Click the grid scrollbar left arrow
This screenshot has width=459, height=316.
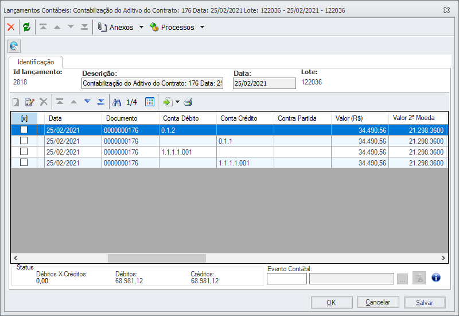click(15, 258)
